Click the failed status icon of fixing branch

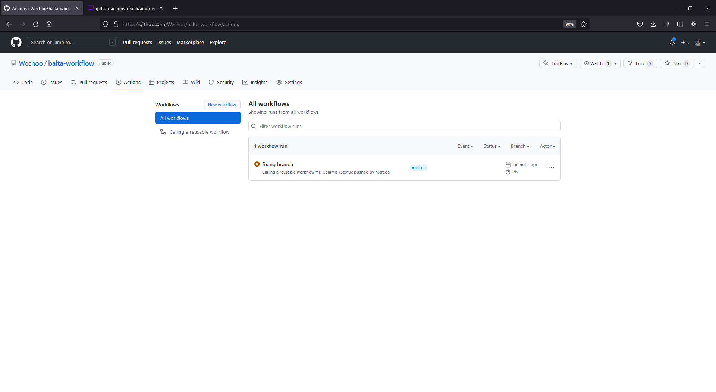click(257, 164)
